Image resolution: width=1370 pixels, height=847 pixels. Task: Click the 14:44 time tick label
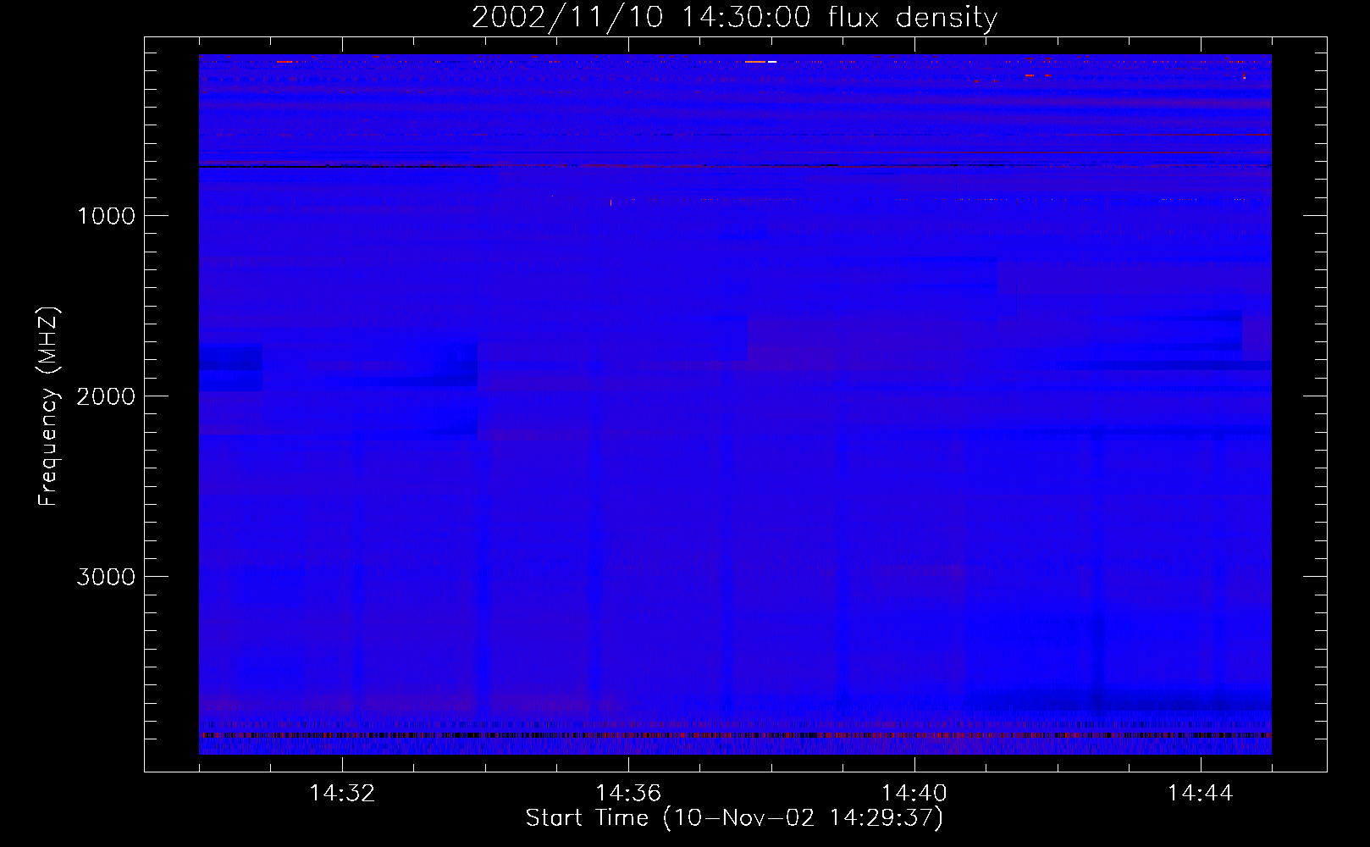click(x=1201, y=794)
